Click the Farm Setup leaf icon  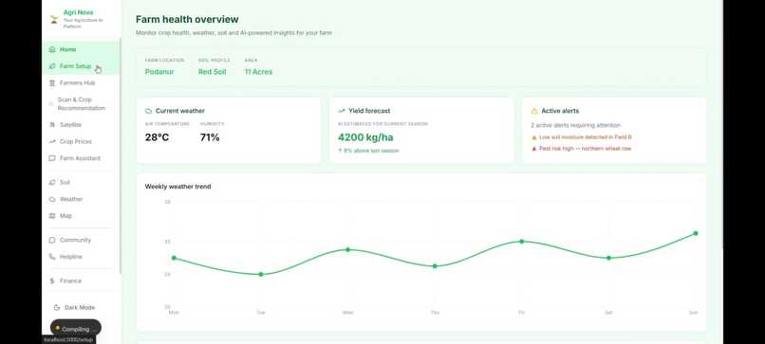pos(51,66)
